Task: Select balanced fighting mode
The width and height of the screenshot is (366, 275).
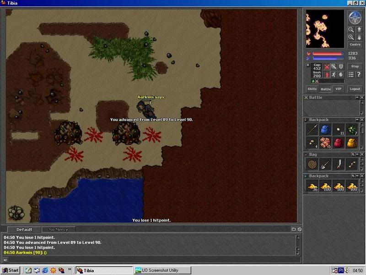Action: (x=334, y=67)
